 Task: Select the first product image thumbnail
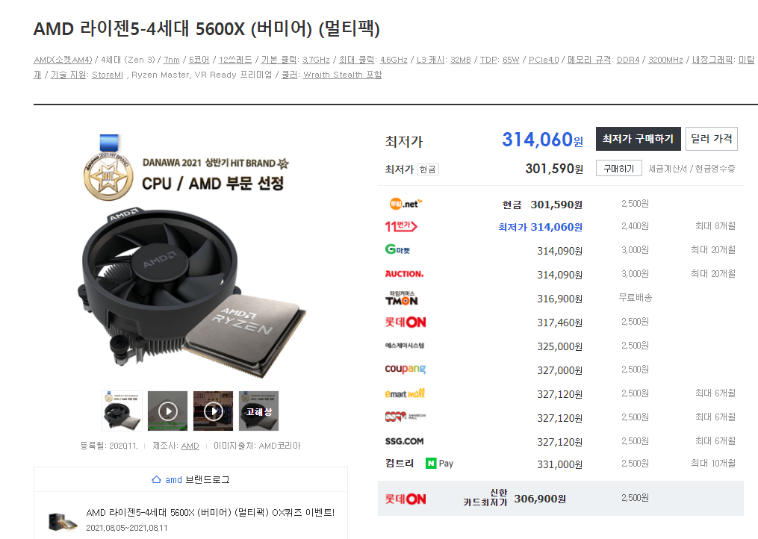coord(122,411)
